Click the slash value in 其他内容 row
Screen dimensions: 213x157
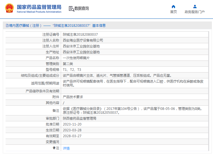[x=64, y=103]
